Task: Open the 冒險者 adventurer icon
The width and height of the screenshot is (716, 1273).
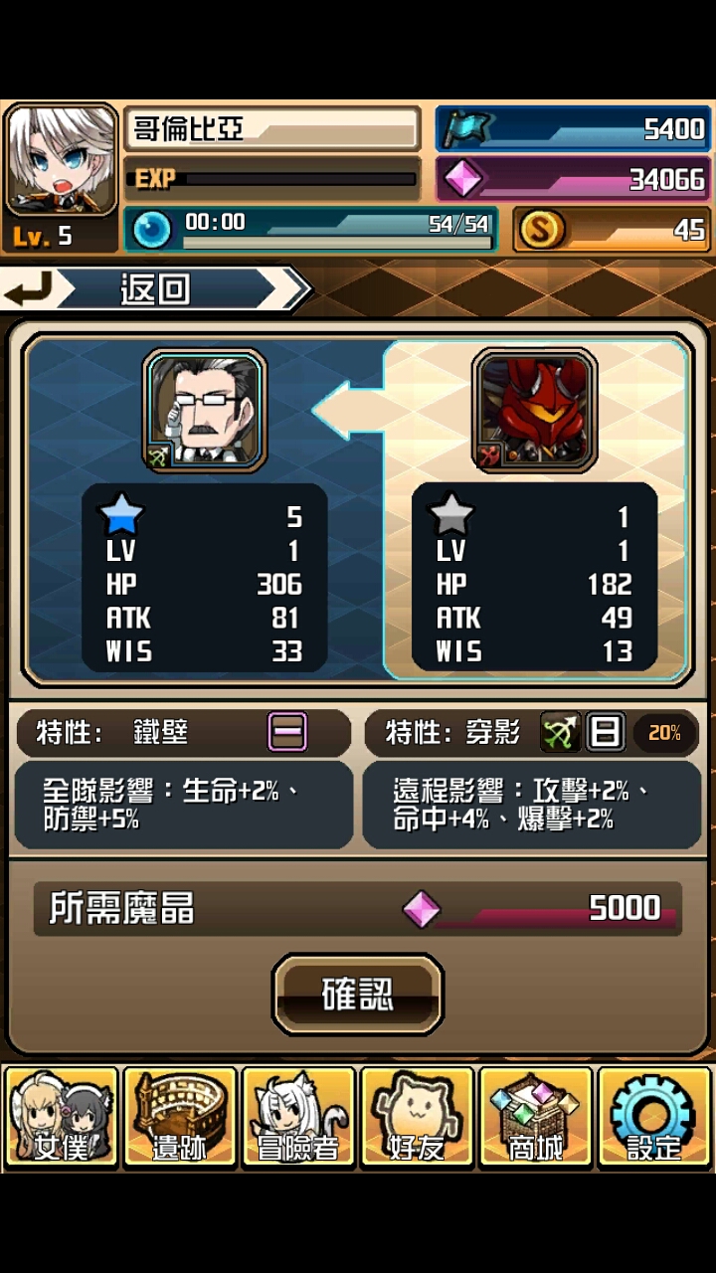Action: click(x=298, y=1117)
